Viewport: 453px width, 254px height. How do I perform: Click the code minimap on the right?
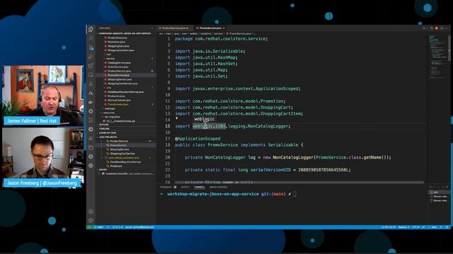coord(438,57)
